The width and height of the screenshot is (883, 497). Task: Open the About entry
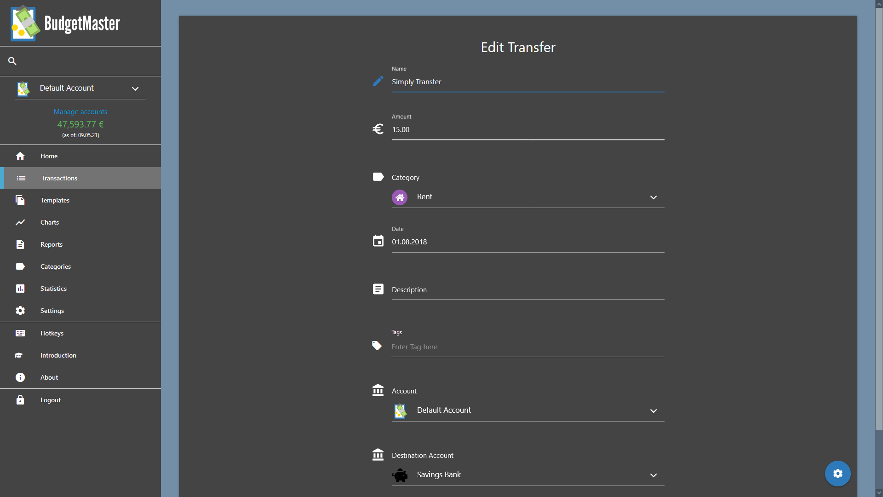point(80,377)
